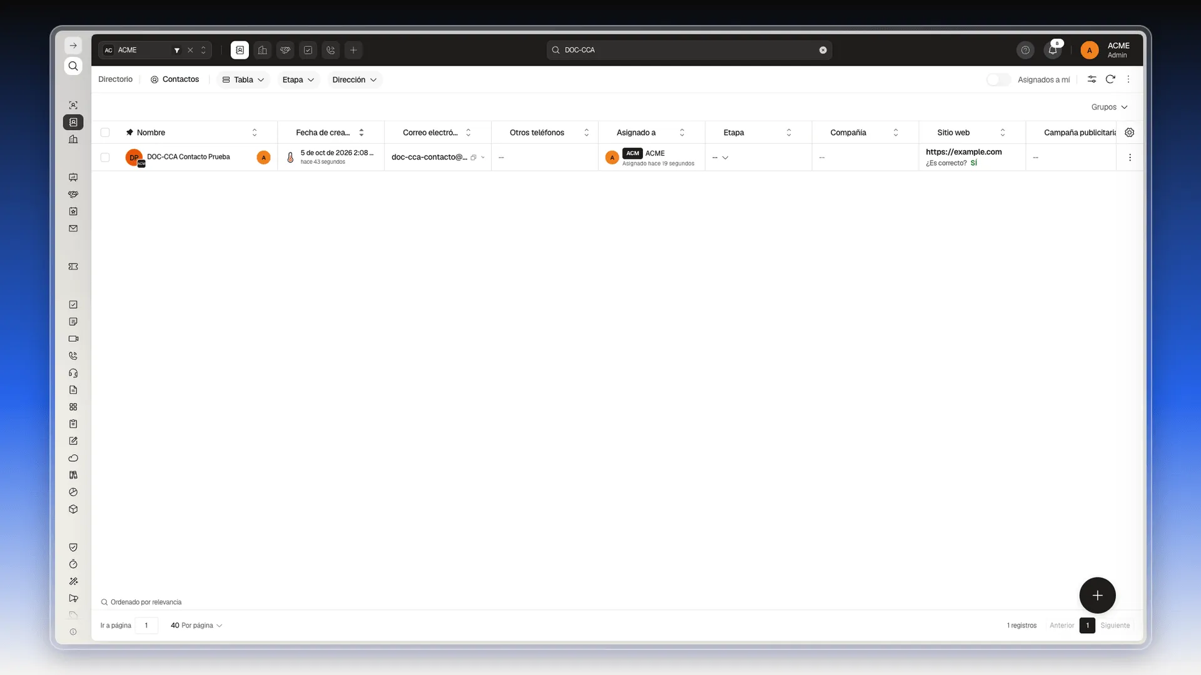Focus the DOC-CCA search field
This screenshot has width=1201, height=675.
pyautogui.click(x=689, y=50)
